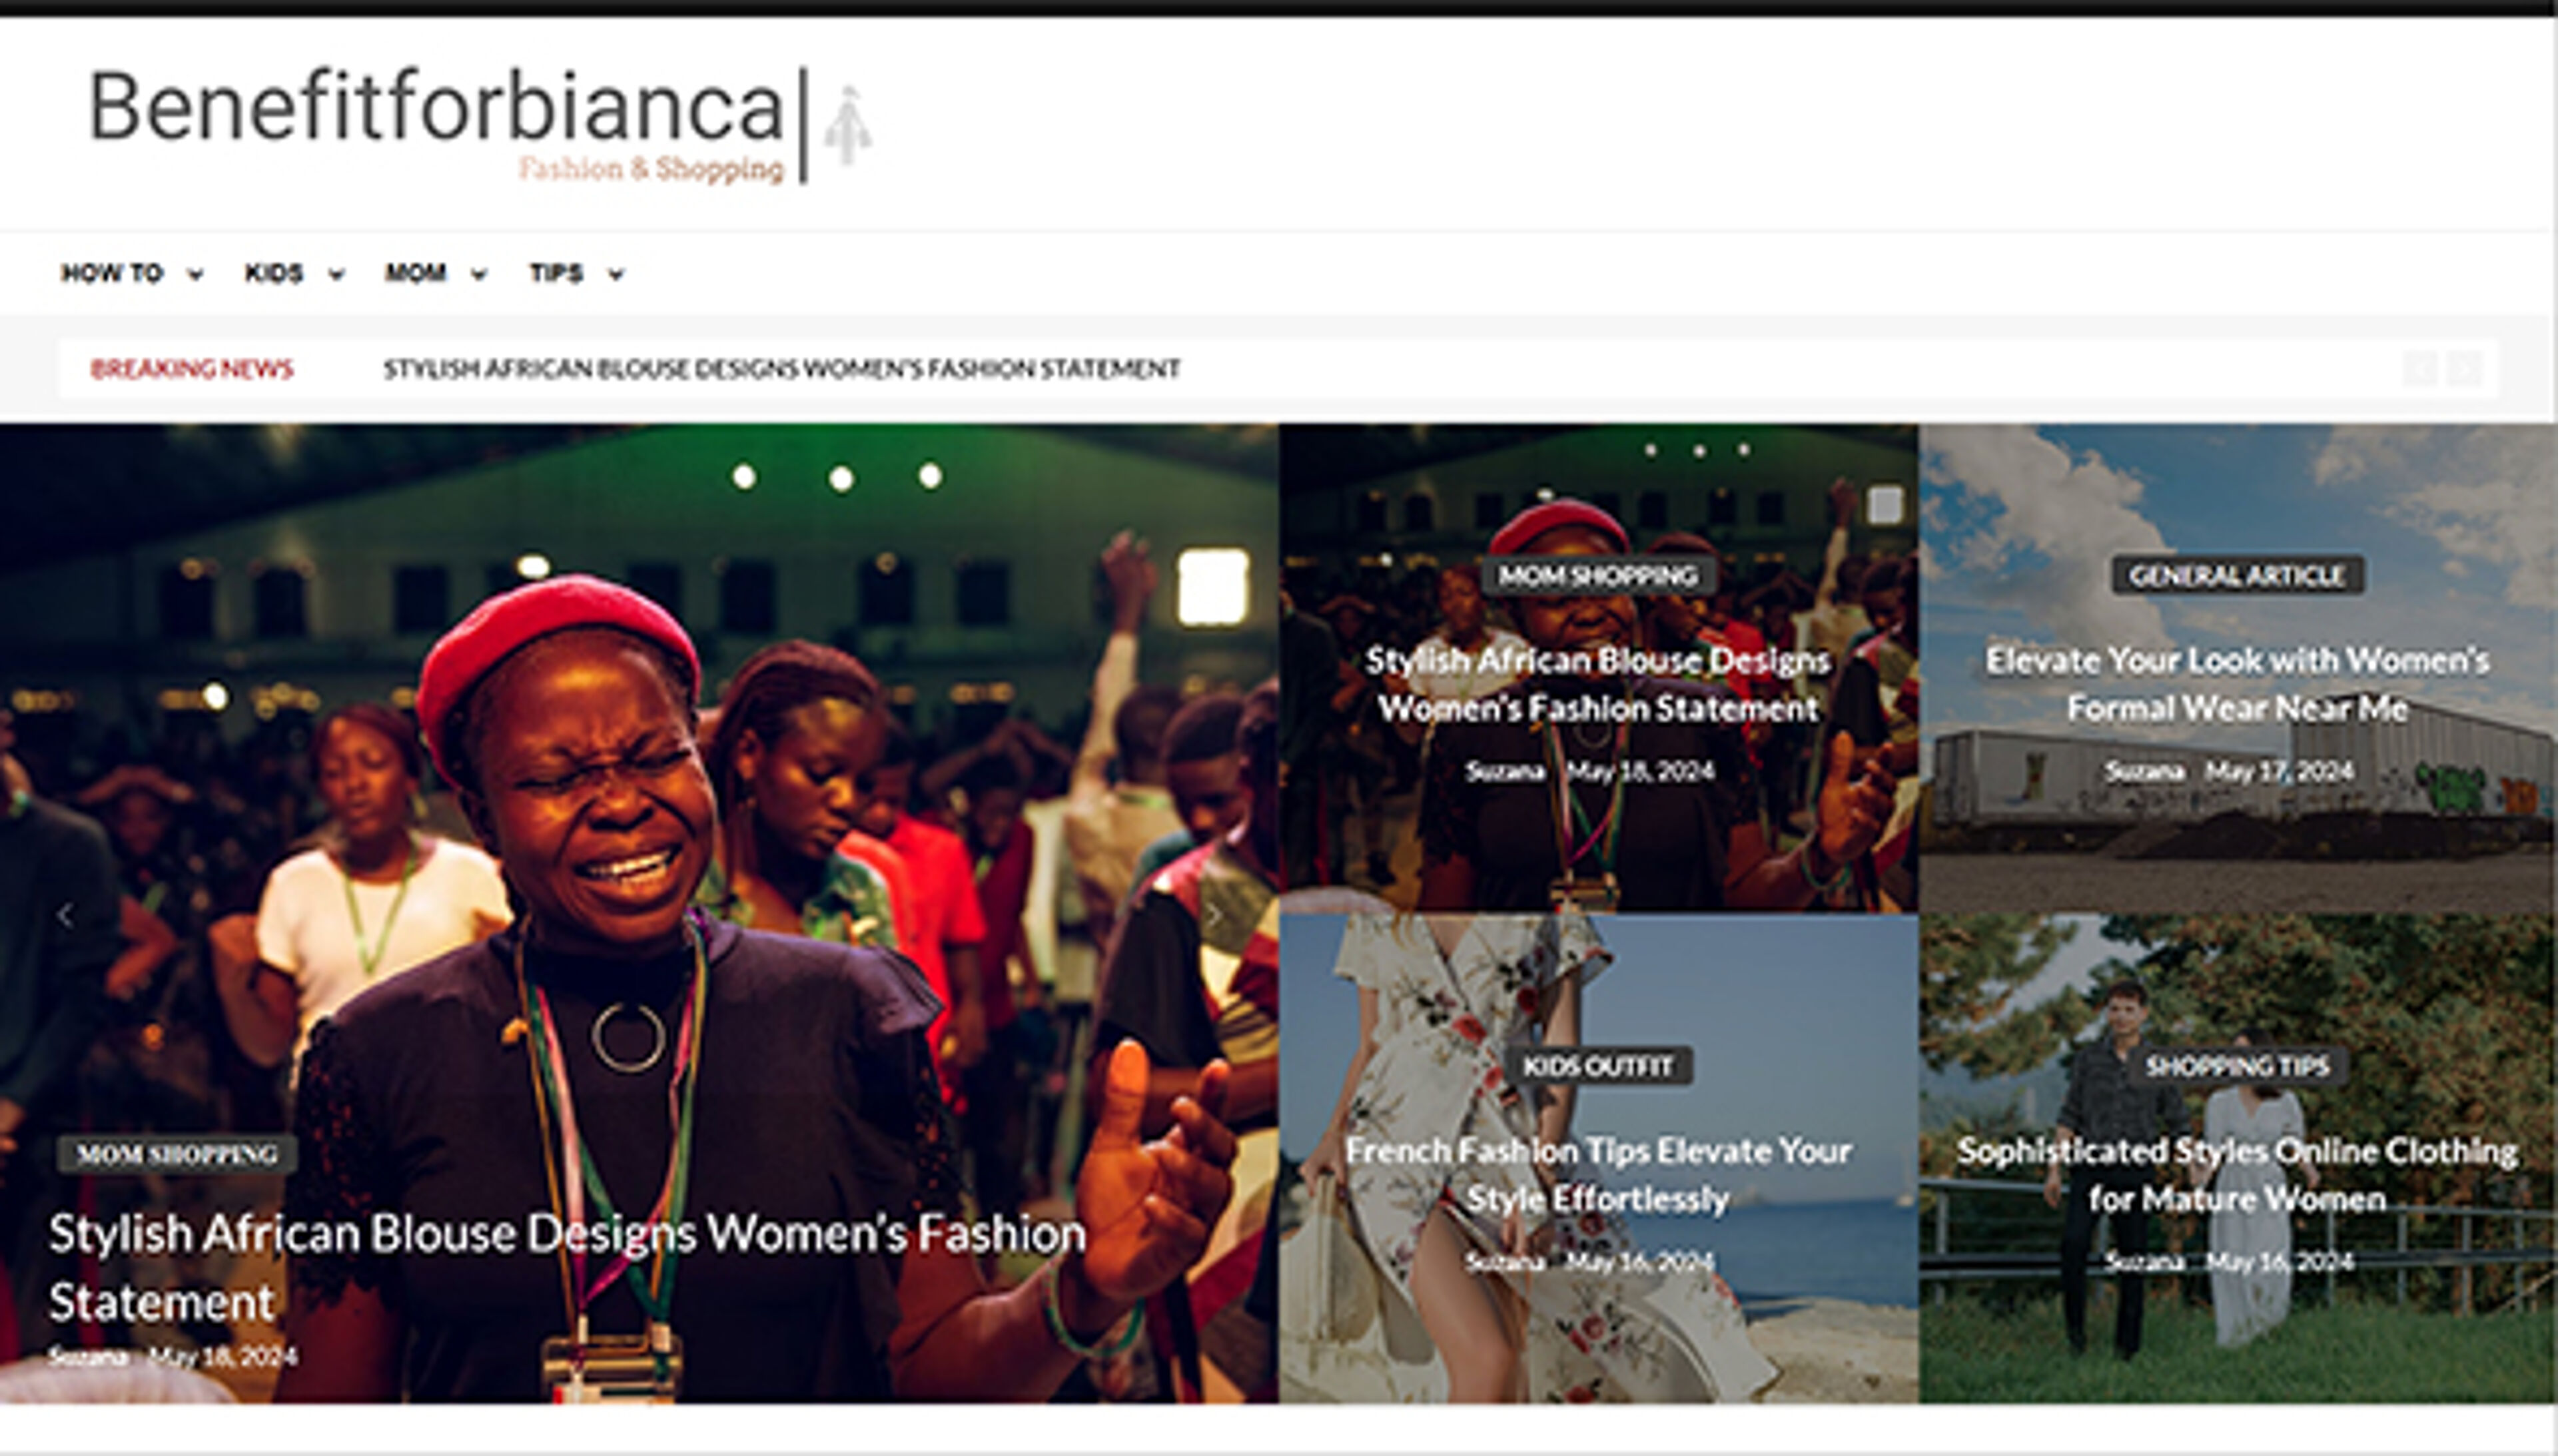
Task: Select the GENERAL ARTICLE category badge
Action: point(2237,575)
